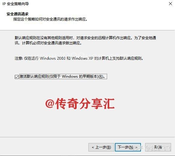Go back with the 上一步(B) button

point(101,147)
